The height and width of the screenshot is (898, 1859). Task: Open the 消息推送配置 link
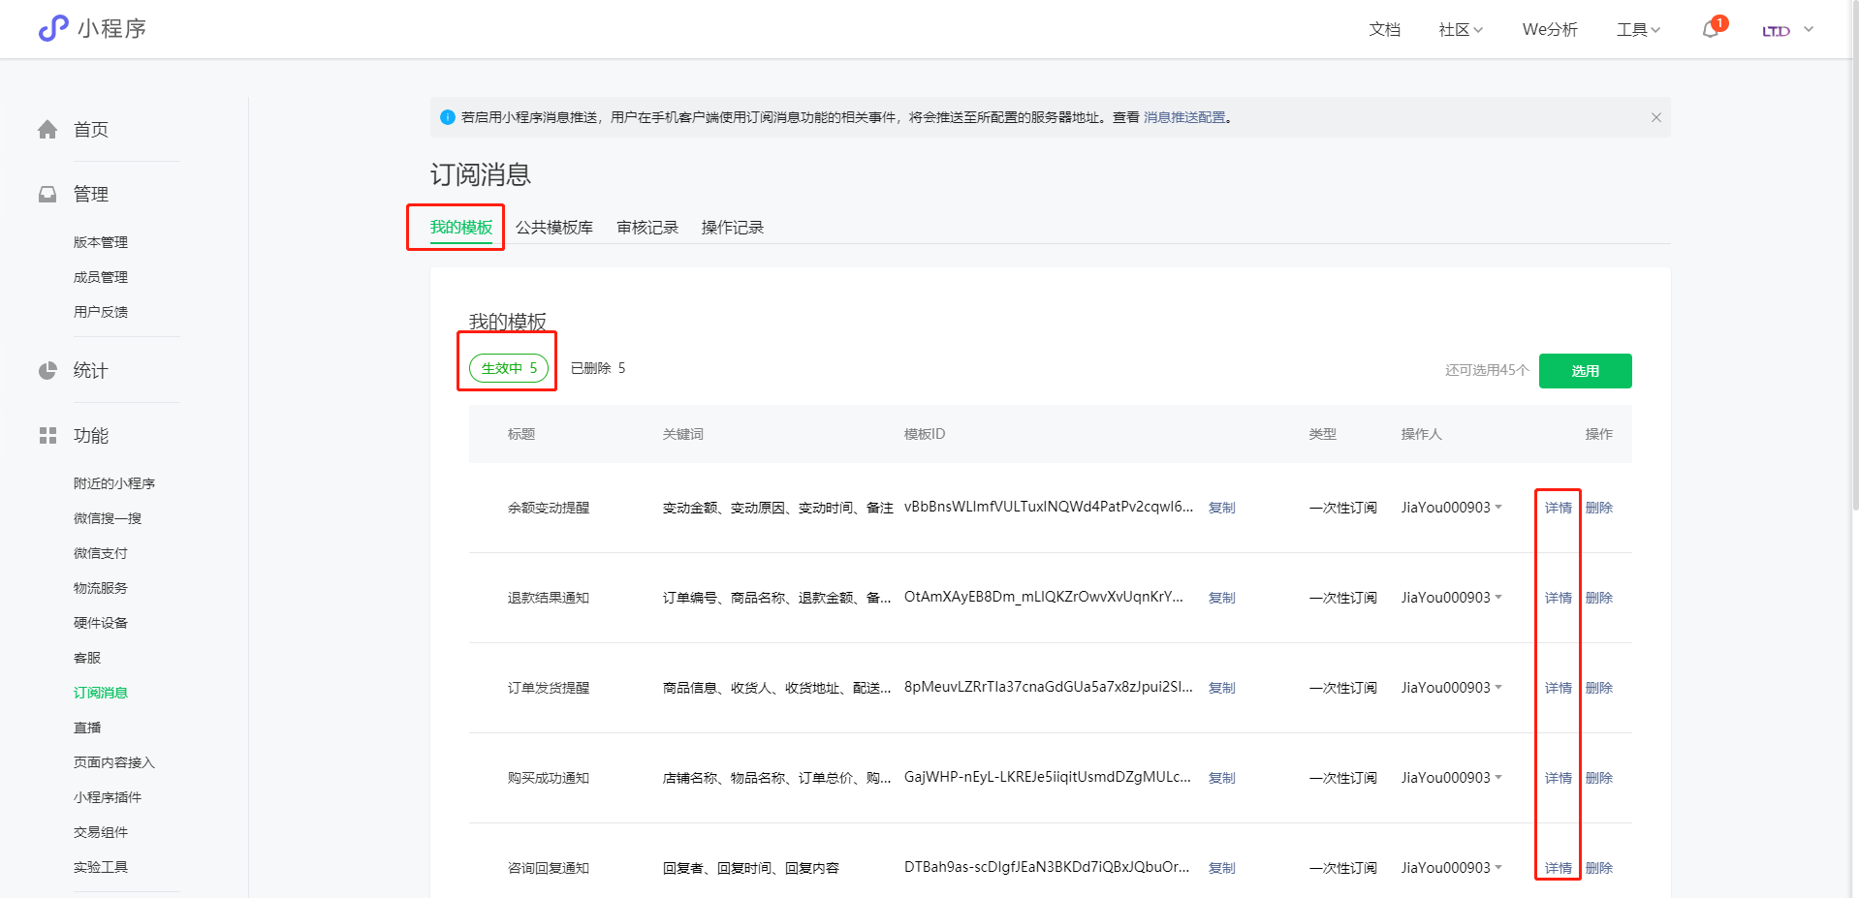1184,117
